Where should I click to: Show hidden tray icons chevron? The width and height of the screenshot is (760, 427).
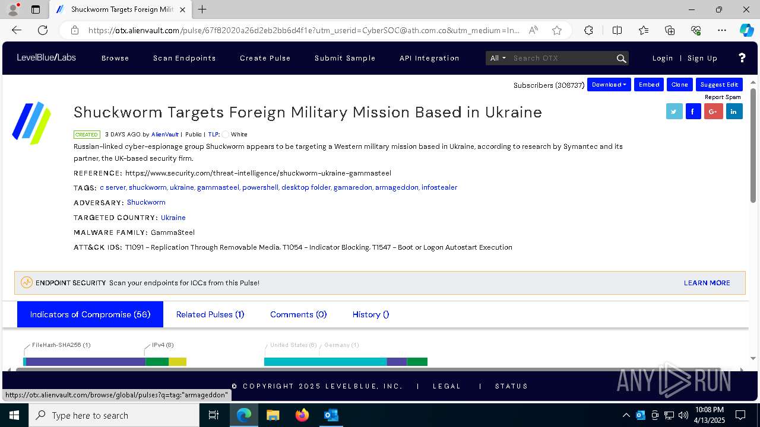[626, 415]
